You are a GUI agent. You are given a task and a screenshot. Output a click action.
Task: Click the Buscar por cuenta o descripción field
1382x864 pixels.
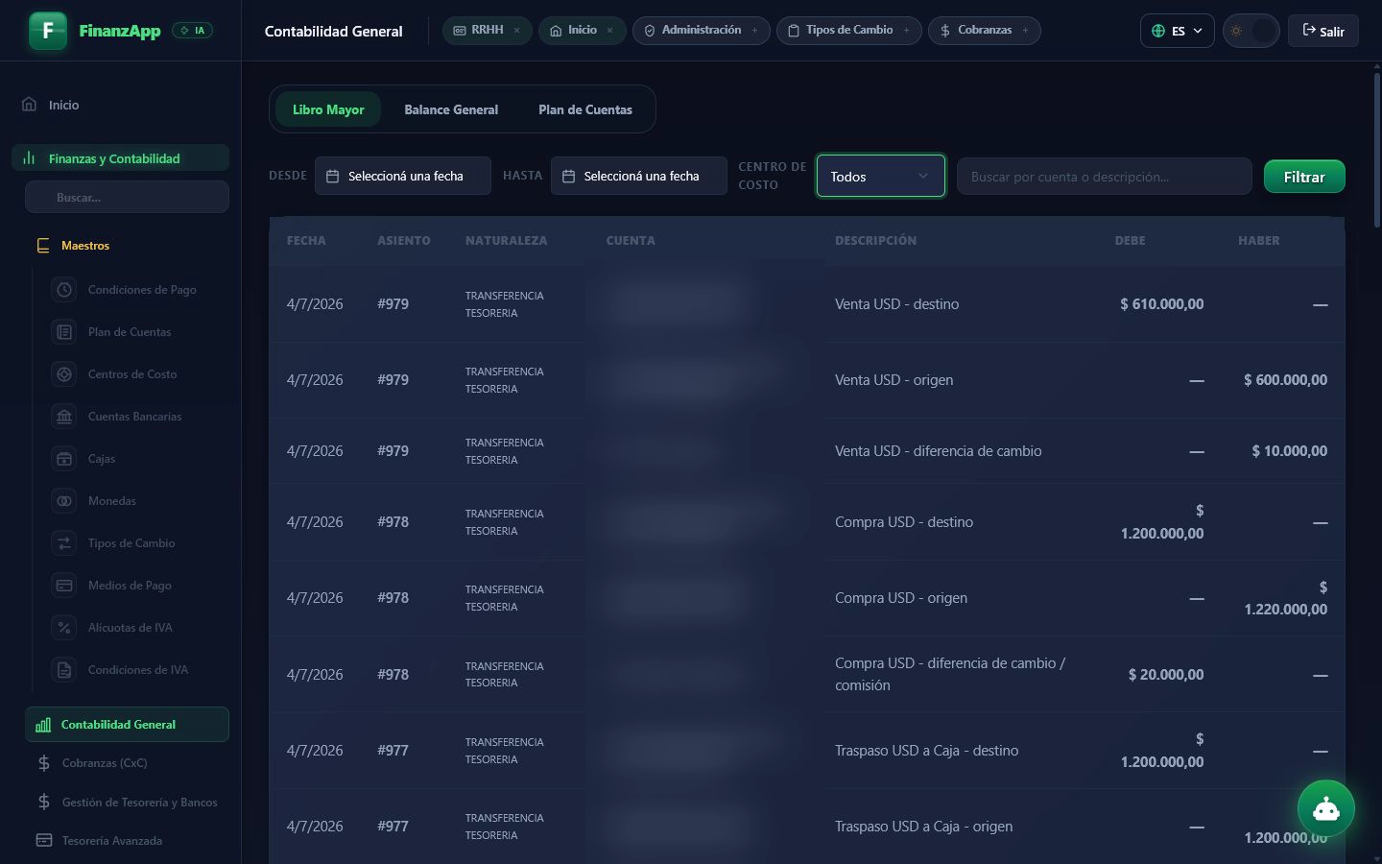[1105, 177]
